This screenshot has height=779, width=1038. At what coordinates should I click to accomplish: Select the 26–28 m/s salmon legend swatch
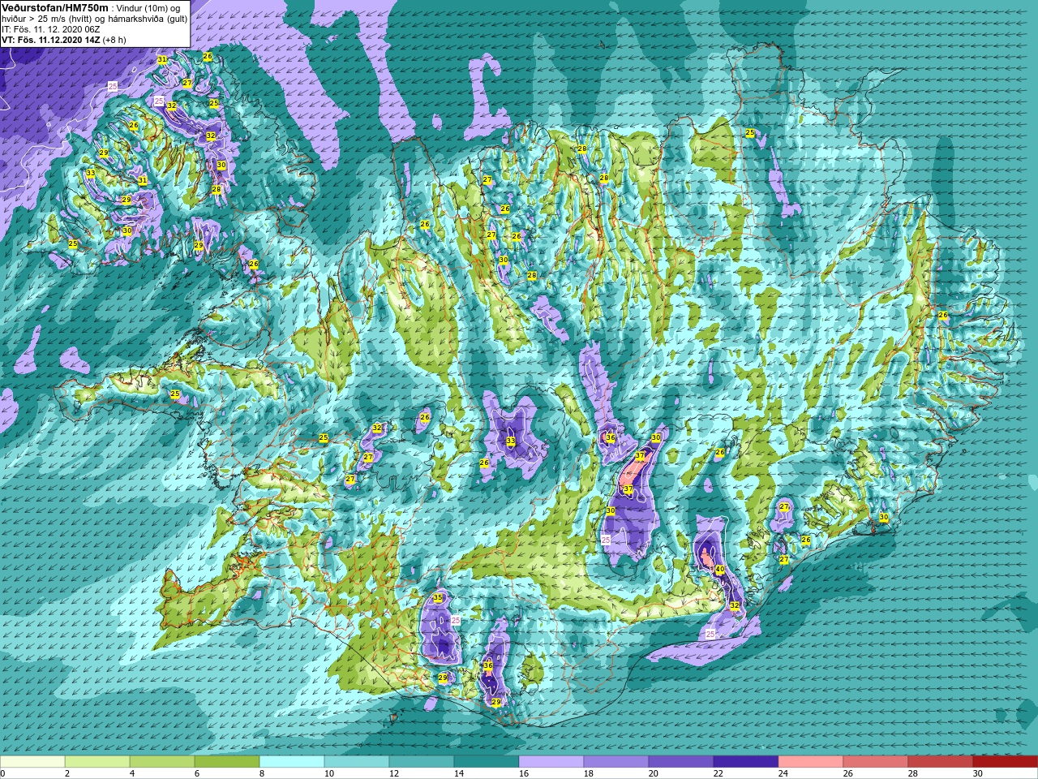tap(876, 762)
